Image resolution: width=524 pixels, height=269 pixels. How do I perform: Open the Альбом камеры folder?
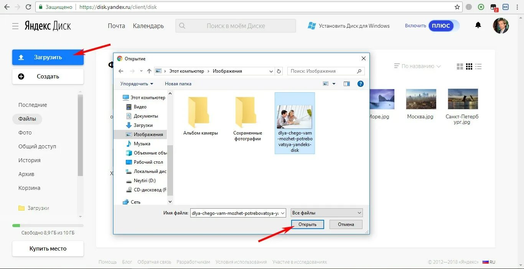point(201,116)
